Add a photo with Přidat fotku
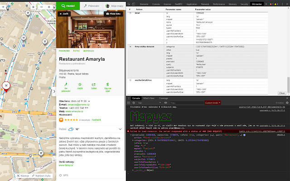290x181 pixels. click(x=113, y=14)
